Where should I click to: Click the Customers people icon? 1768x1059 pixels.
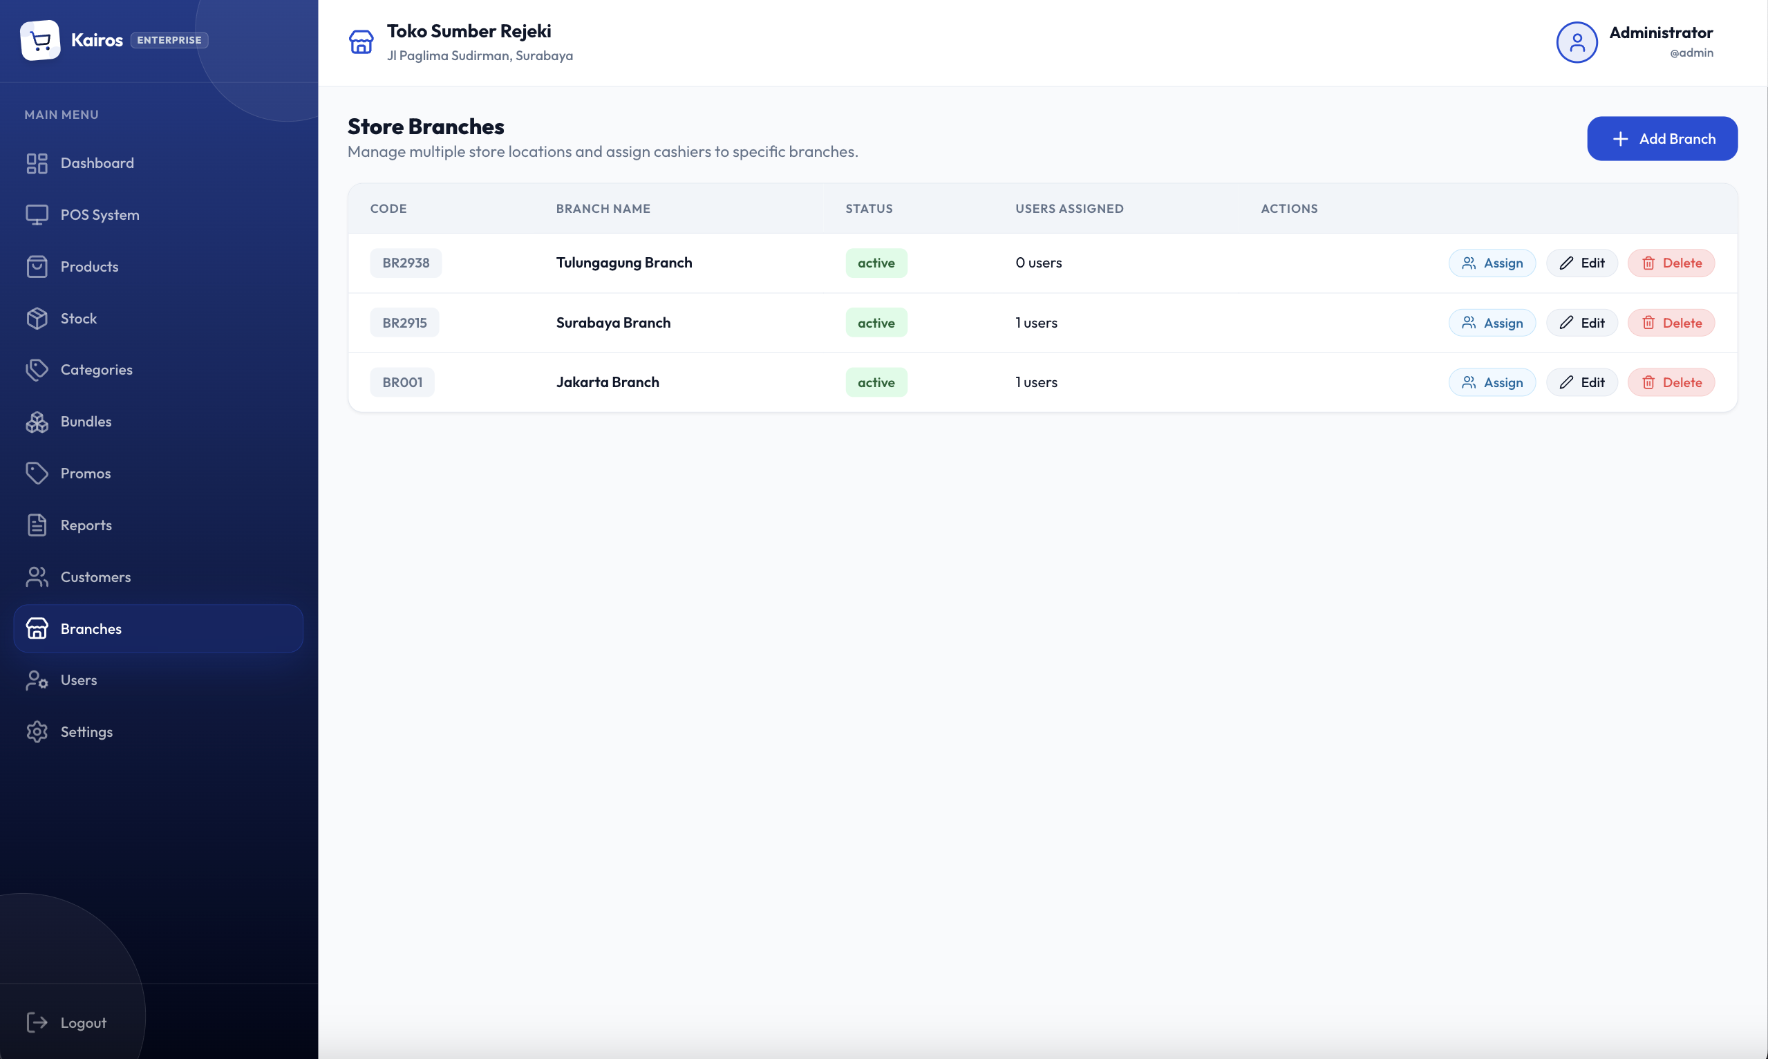pos(37,577)
